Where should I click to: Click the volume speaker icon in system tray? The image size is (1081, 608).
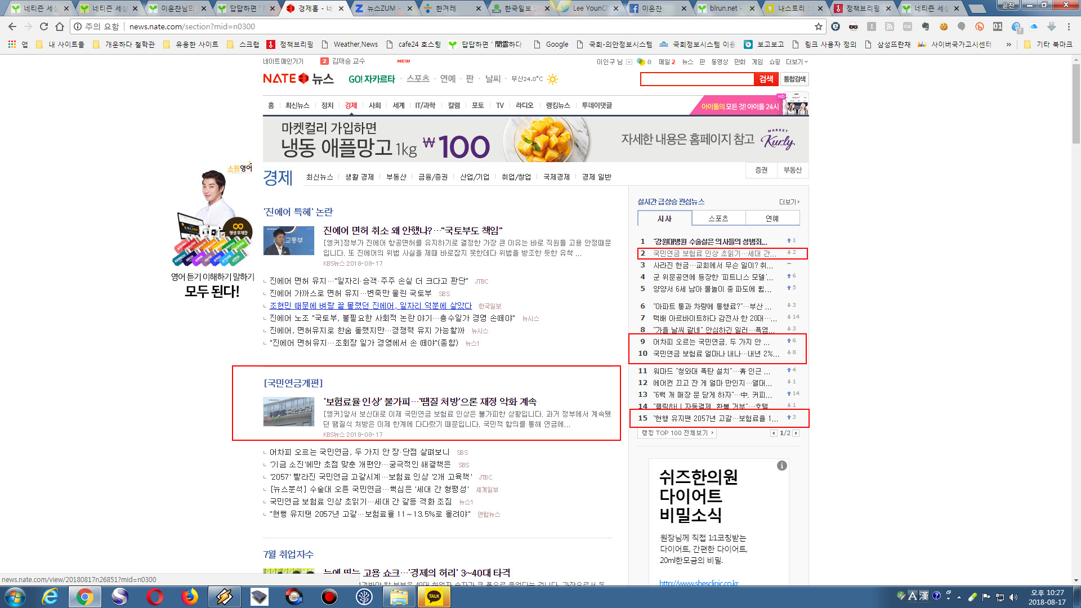point(1013,597)
